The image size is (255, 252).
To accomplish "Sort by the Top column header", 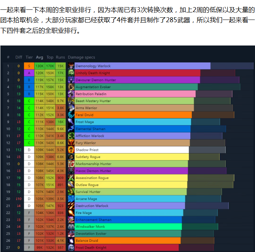I will 50,58.
